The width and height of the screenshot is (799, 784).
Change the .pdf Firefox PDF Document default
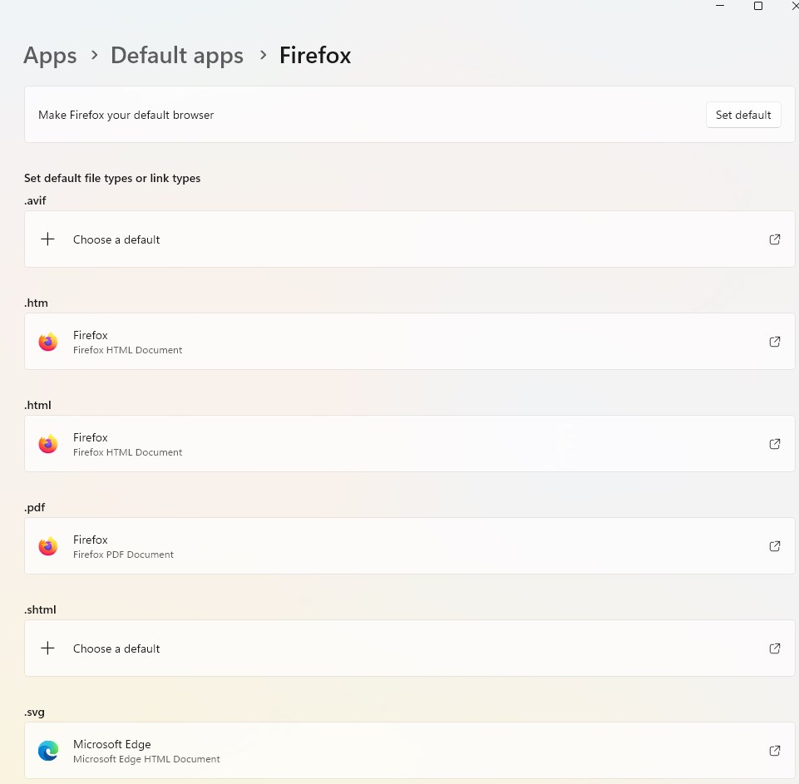[x=123, y=546]
